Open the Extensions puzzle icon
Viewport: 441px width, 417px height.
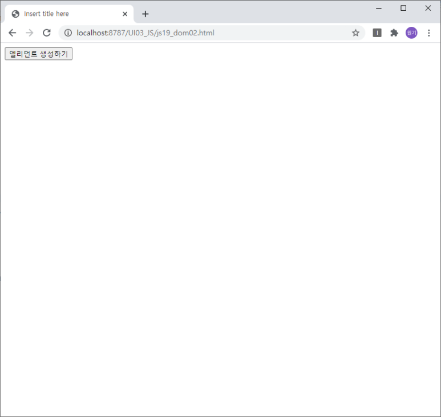coord(394,33)
